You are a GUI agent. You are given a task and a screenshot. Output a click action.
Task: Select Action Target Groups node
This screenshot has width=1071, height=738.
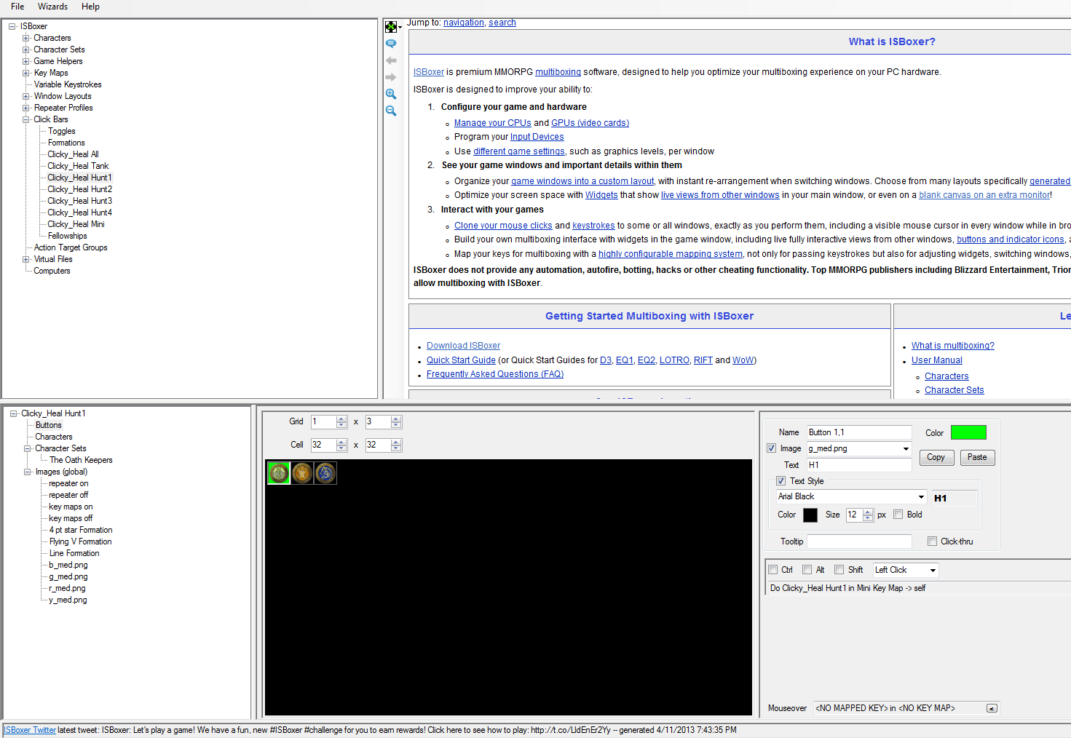pyautogui.click(x=71, y=247)
